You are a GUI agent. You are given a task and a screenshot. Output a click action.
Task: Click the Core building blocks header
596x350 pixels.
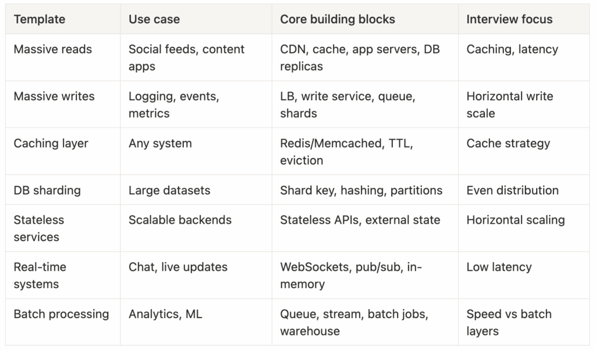click(338, 19)
